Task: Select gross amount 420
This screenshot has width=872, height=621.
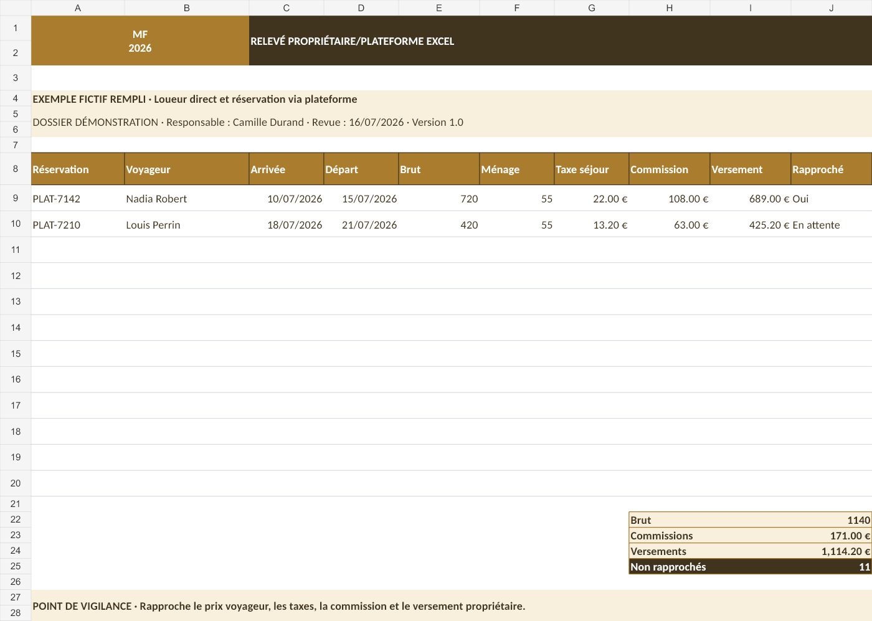Action: (439, 225)
